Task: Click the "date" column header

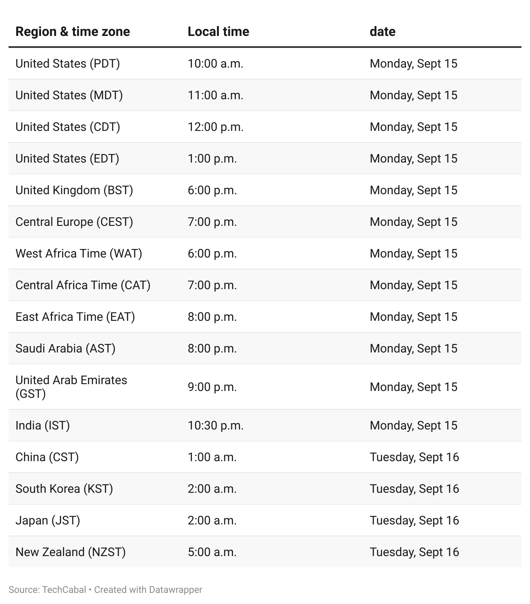Action: (382, 32)
